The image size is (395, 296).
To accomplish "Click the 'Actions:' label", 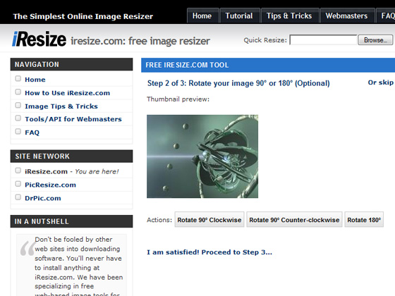I will pyautogui.click(x=159, y=220).
